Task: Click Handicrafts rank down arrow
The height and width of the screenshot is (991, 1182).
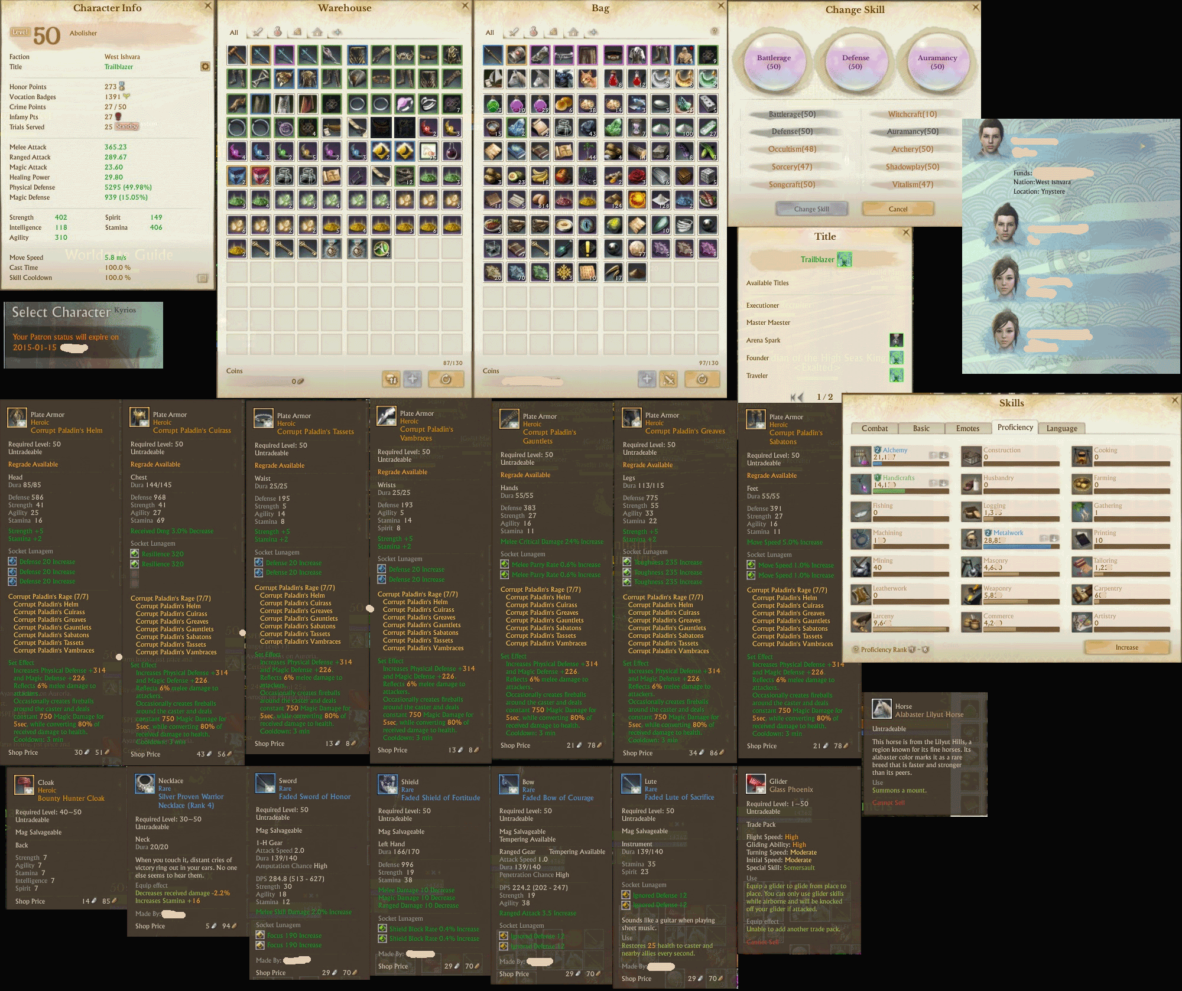Action: click(944, 483)
